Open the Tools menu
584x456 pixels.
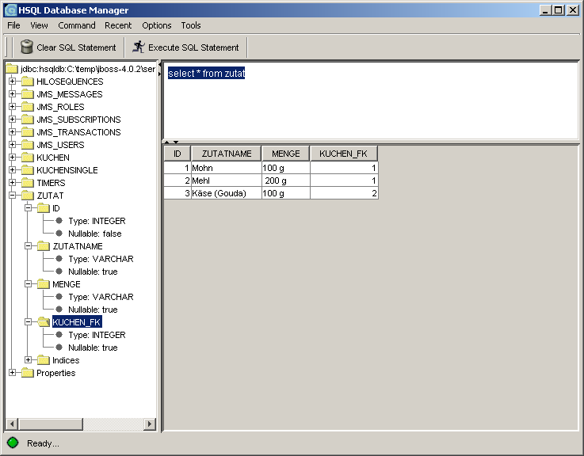[x=191, y=25]
